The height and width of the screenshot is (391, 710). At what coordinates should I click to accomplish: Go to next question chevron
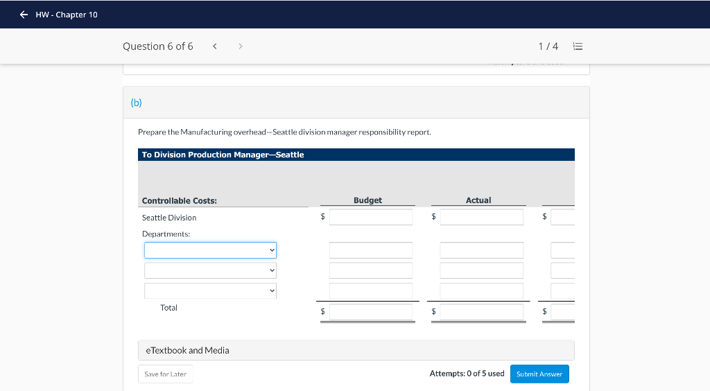click(x=241, y=46)
